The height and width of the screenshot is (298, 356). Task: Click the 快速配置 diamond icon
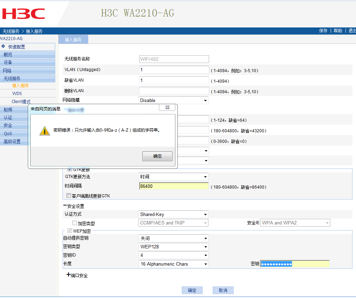coord(4,46)
